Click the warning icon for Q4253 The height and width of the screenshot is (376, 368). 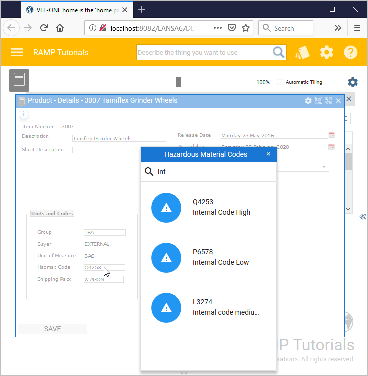click(x=166, y=208)
